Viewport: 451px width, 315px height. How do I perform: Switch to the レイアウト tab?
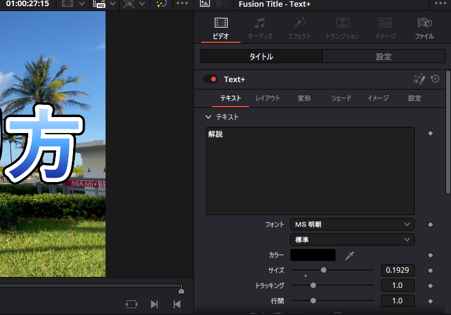268,98
